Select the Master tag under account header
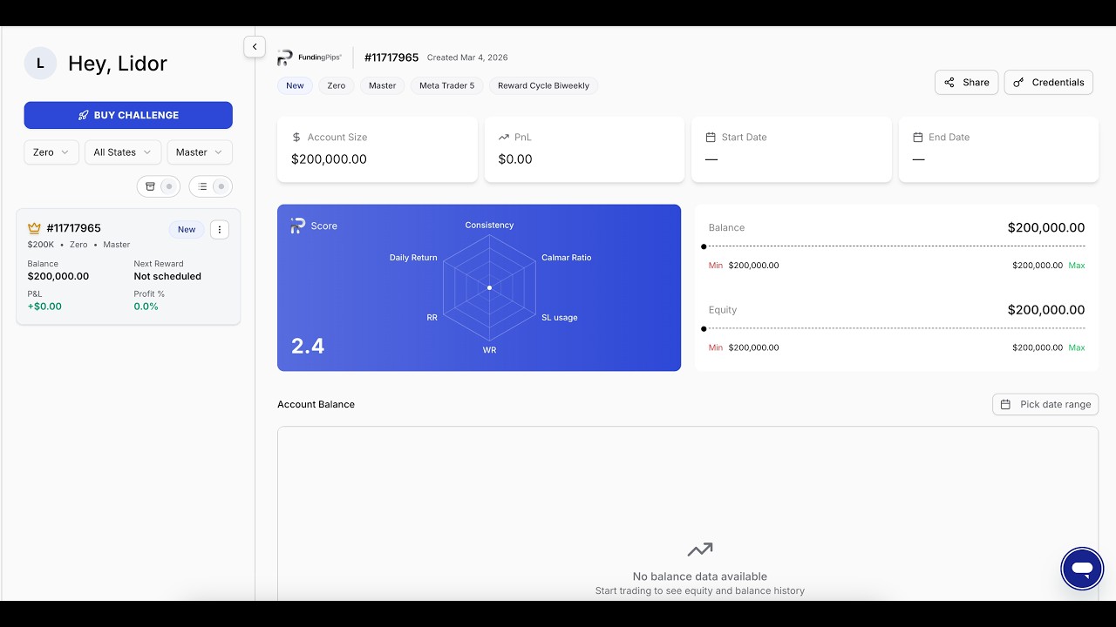The height and width of the screenshot is (627, 1116). pyautogui.click(x=383, y=85)
